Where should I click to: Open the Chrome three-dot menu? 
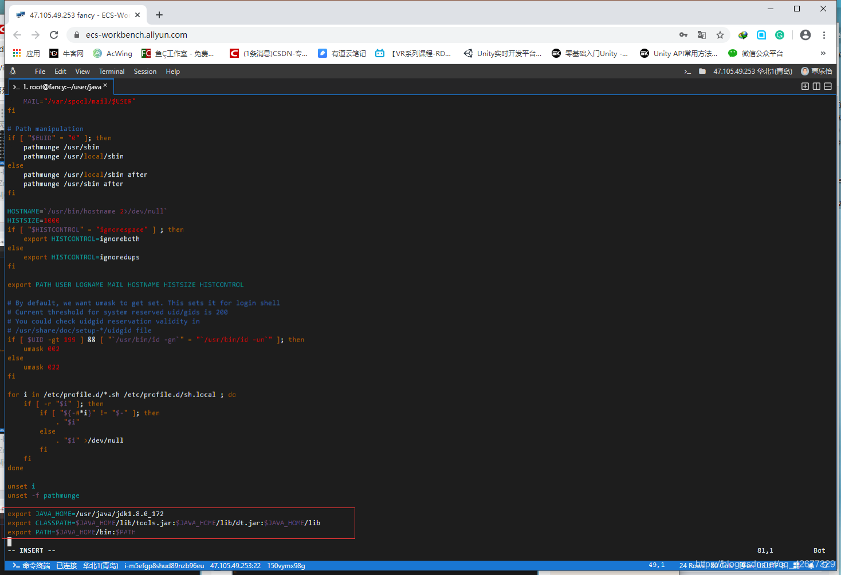tap(824, 35)
